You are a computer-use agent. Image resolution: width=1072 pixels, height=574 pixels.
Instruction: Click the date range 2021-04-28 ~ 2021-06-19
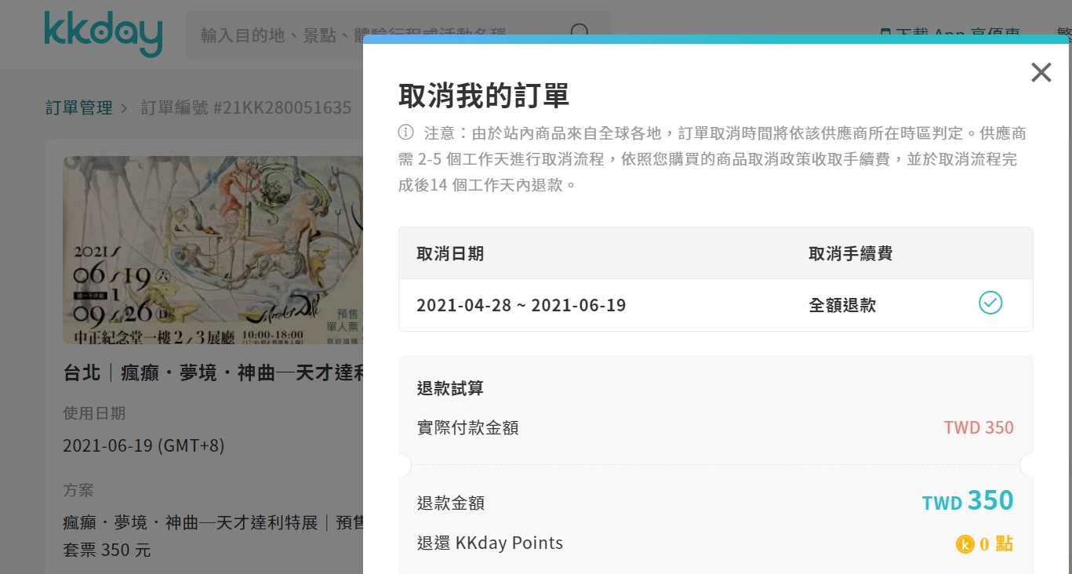[521, 305]
